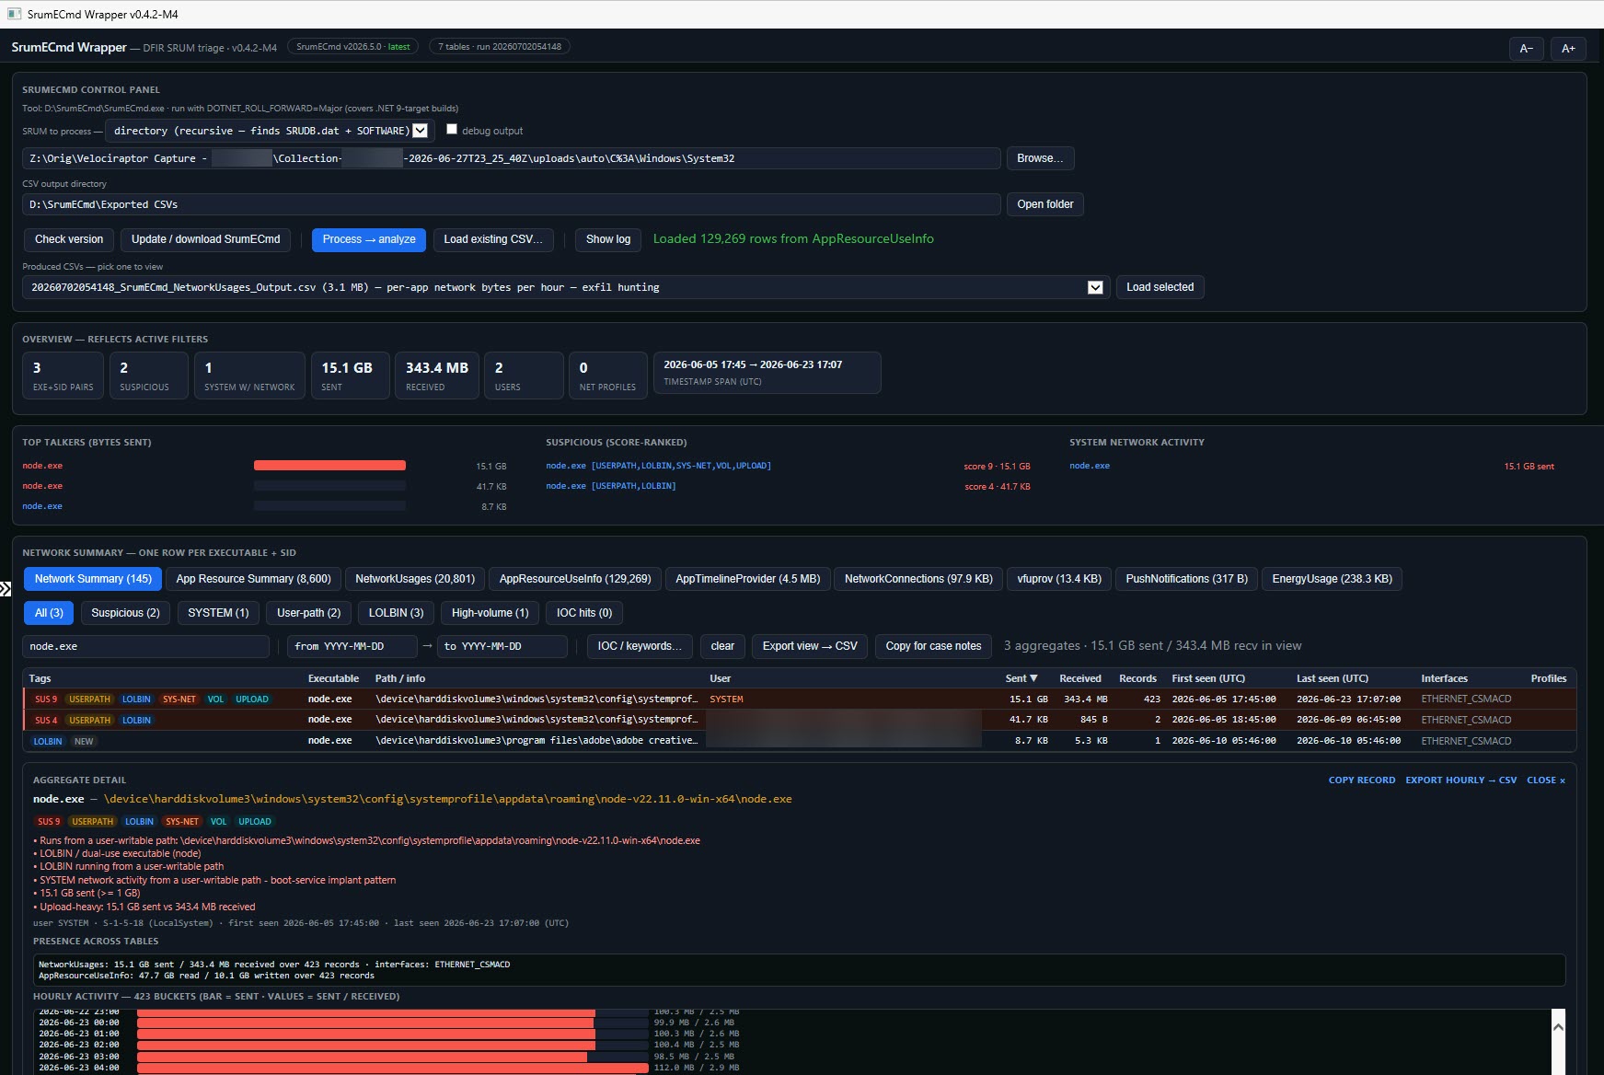Image resolution: width=1604 pixels, height=1075 pixels.
Task: Click the node.exe search filter field
Action: (x=145, y=646)
